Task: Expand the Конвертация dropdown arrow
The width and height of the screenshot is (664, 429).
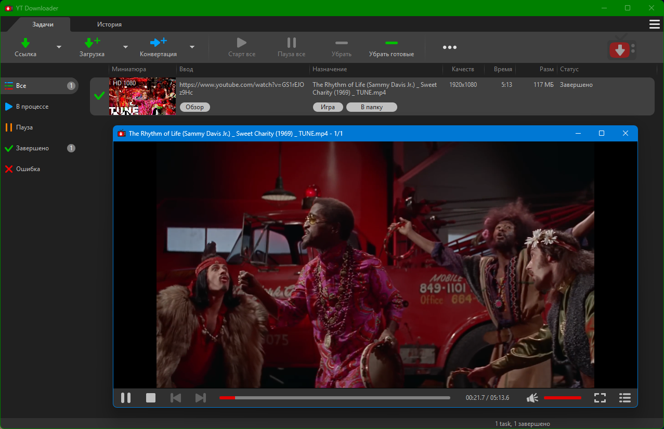Action: click(x=192, y=47)
